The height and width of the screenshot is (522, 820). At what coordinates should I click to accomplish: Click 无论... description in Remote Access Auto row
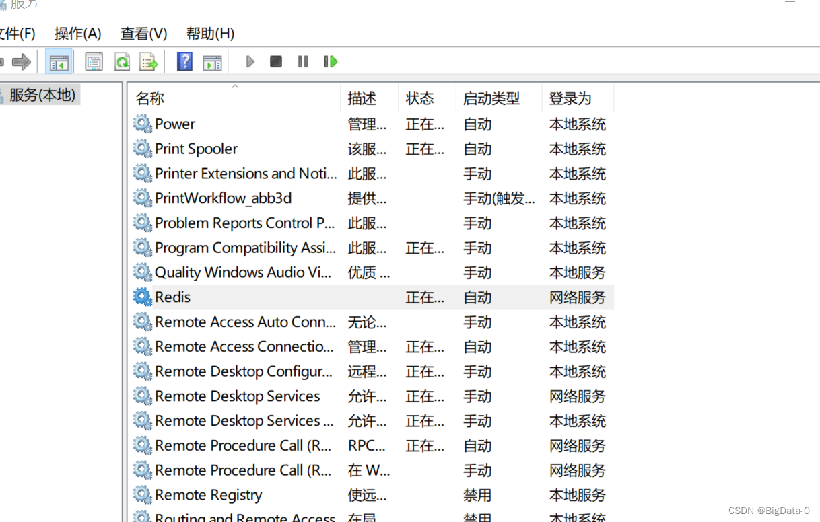click(367, 322)
